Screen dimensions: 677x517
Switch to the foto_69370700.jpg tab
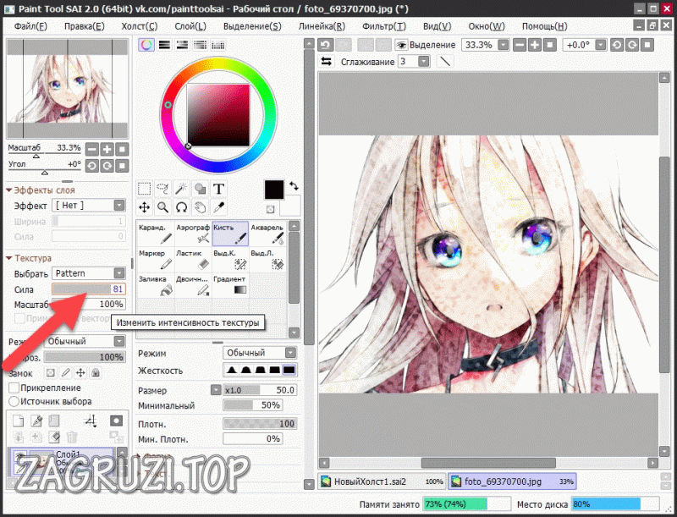[512, 481]
